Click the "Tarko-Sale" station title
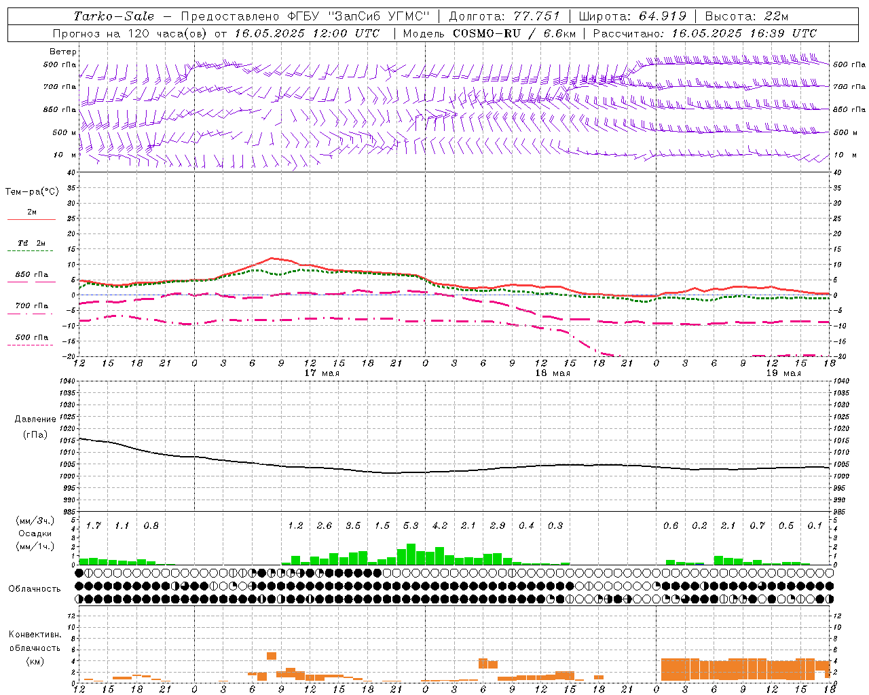The width and height of the screenshot is (869, 695). click(114, 16)
